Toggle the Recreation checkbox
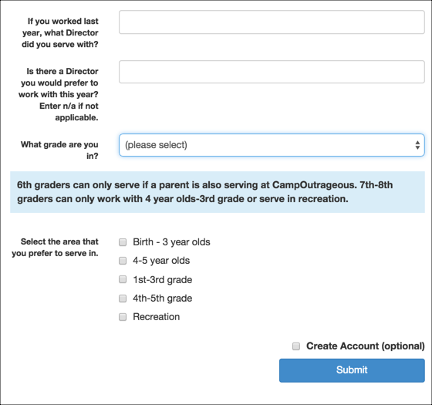This screenshot has height=405, width=432. 123,317
